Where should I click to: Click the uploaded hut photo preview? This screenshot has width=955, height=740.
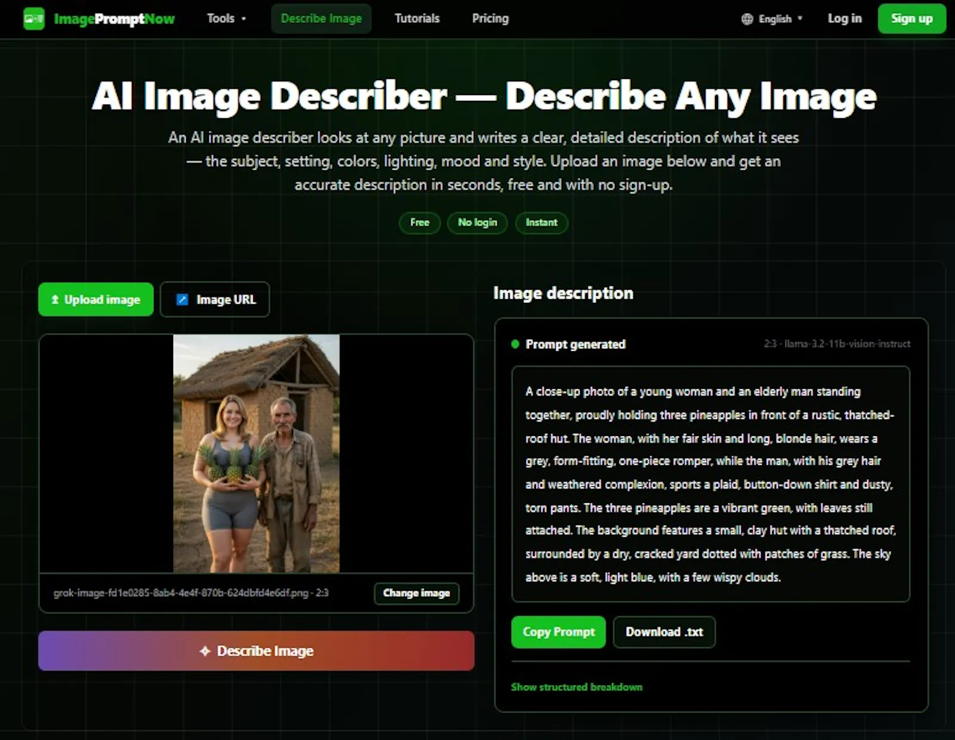(256, 453)
